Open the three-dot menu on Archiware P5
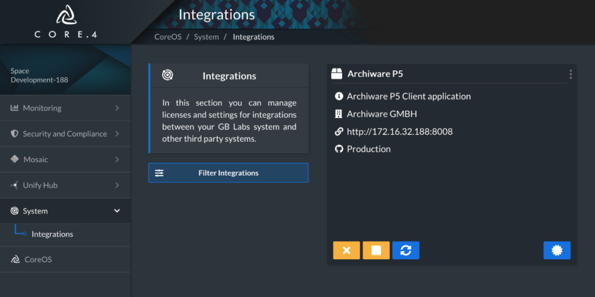This screenshot has width=595, height=297. pos(571,74)
